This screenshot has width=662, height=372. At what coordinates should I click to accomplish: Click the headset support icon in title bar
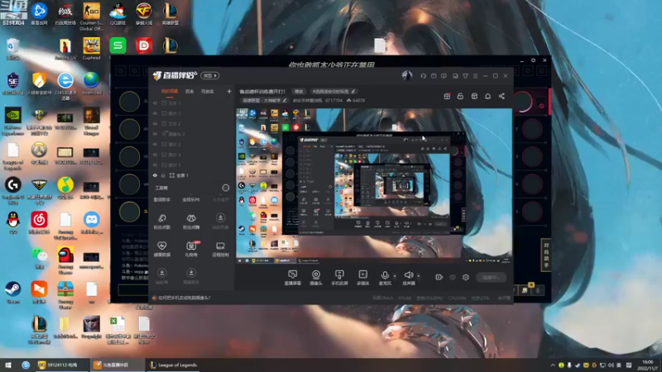click(x=423, y=76)
